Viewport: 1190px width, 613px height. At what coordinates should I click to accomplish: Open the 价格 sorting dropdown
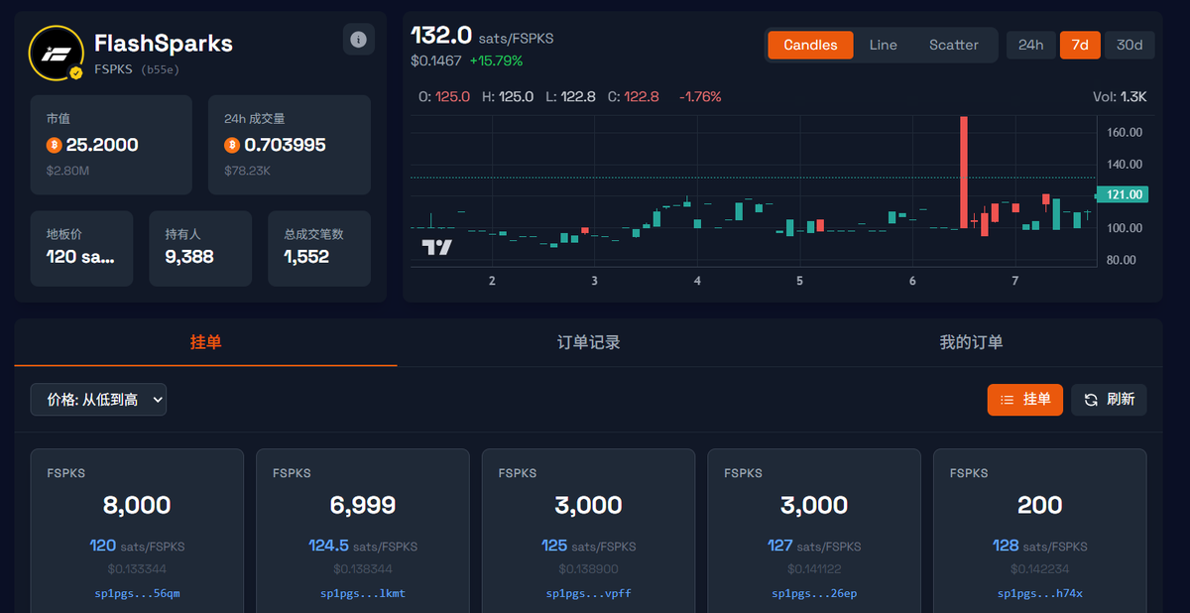tap(98, 399)
